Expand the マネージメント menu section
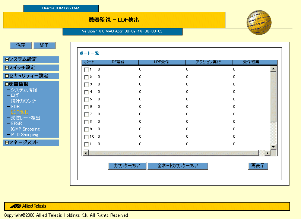This screenshot has width=301, height=219. [7, 143]
